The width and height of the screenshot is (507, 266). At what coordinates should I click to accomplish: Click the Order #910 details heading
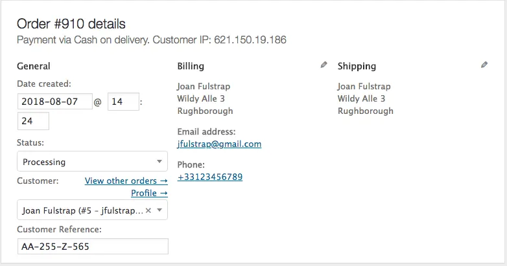click(x=71, y=24)
